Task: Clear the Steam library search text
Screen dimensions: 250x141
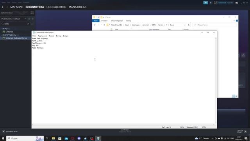Action: click(28, 23)
